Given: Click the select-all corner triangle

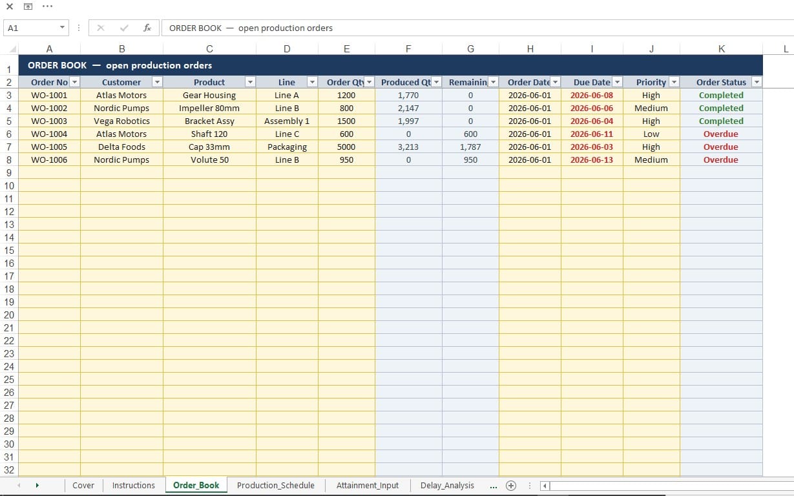Looking at the screenshot, I should pyautogui.click(x=13, y=49).
